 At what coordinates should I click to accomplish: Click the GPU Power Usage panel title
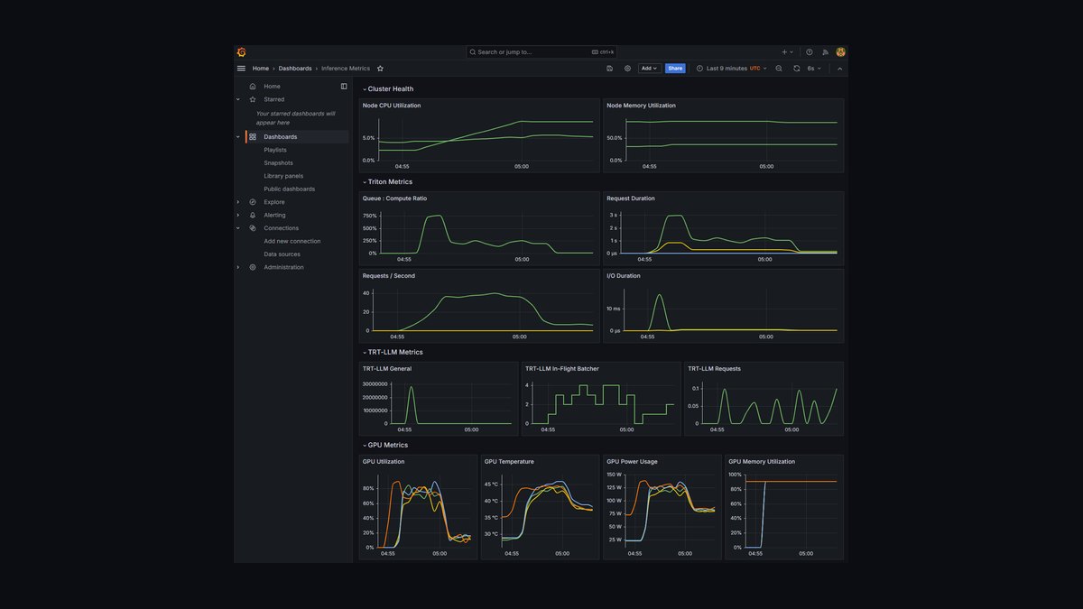pos(632,462)
